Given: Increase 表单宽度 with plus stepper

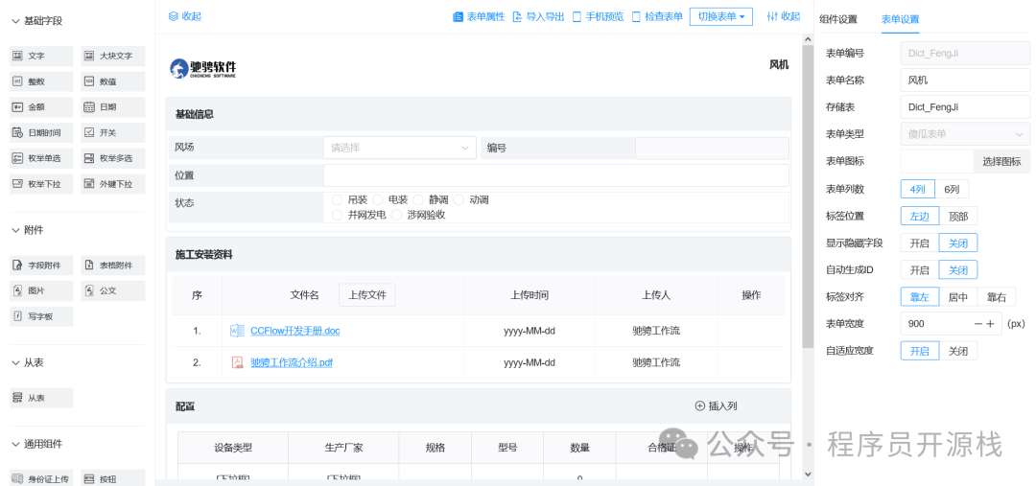Looking at the screenshot, I should 990,324.
